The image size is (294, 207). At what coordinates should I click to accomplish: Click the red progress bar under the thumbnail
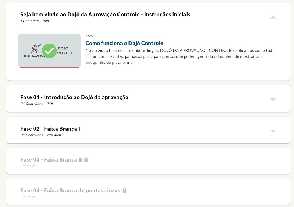tap(49, 67)
